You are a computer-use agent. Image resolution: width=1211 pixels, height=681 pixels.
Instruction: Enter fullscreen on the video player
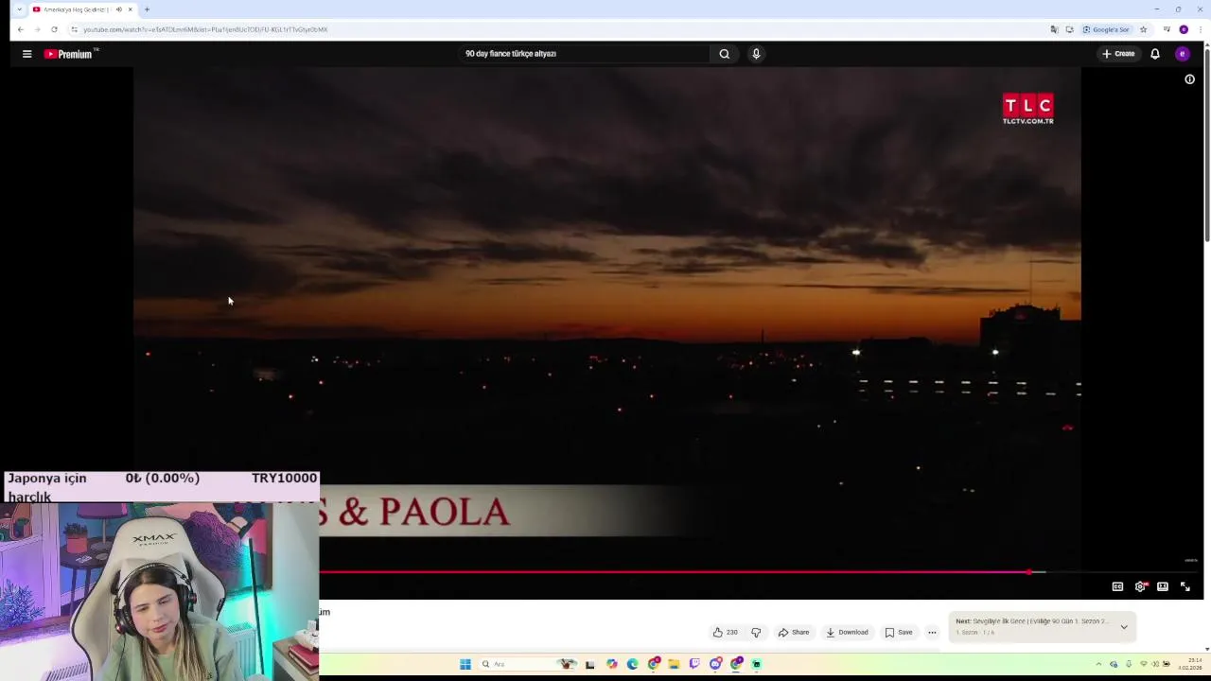(x=1185, y=586)
